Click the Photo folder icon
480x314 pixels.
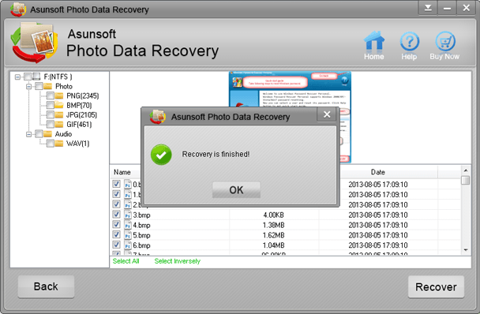pos(47,86)
